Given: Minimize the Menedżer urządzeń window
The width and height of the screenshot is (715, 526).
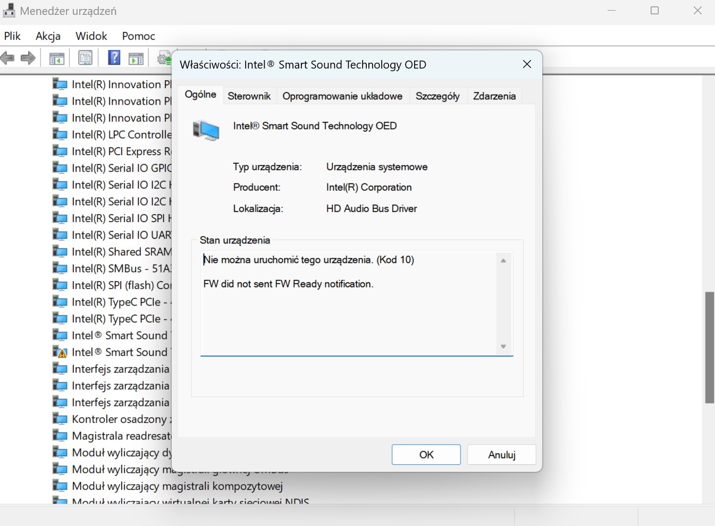Looking at the screenshot, I should pos(612,11).
